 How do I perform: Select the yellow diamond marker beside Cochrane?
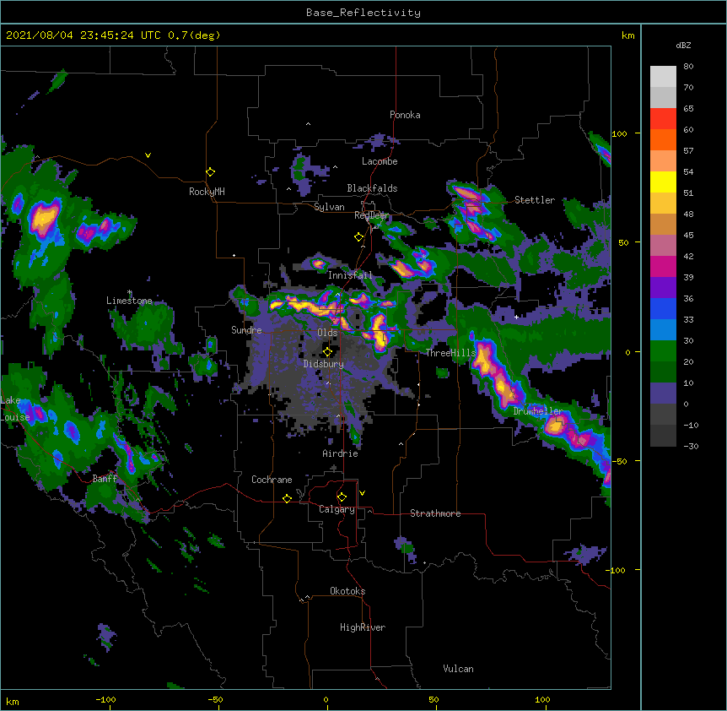click(x=287, y=498)
